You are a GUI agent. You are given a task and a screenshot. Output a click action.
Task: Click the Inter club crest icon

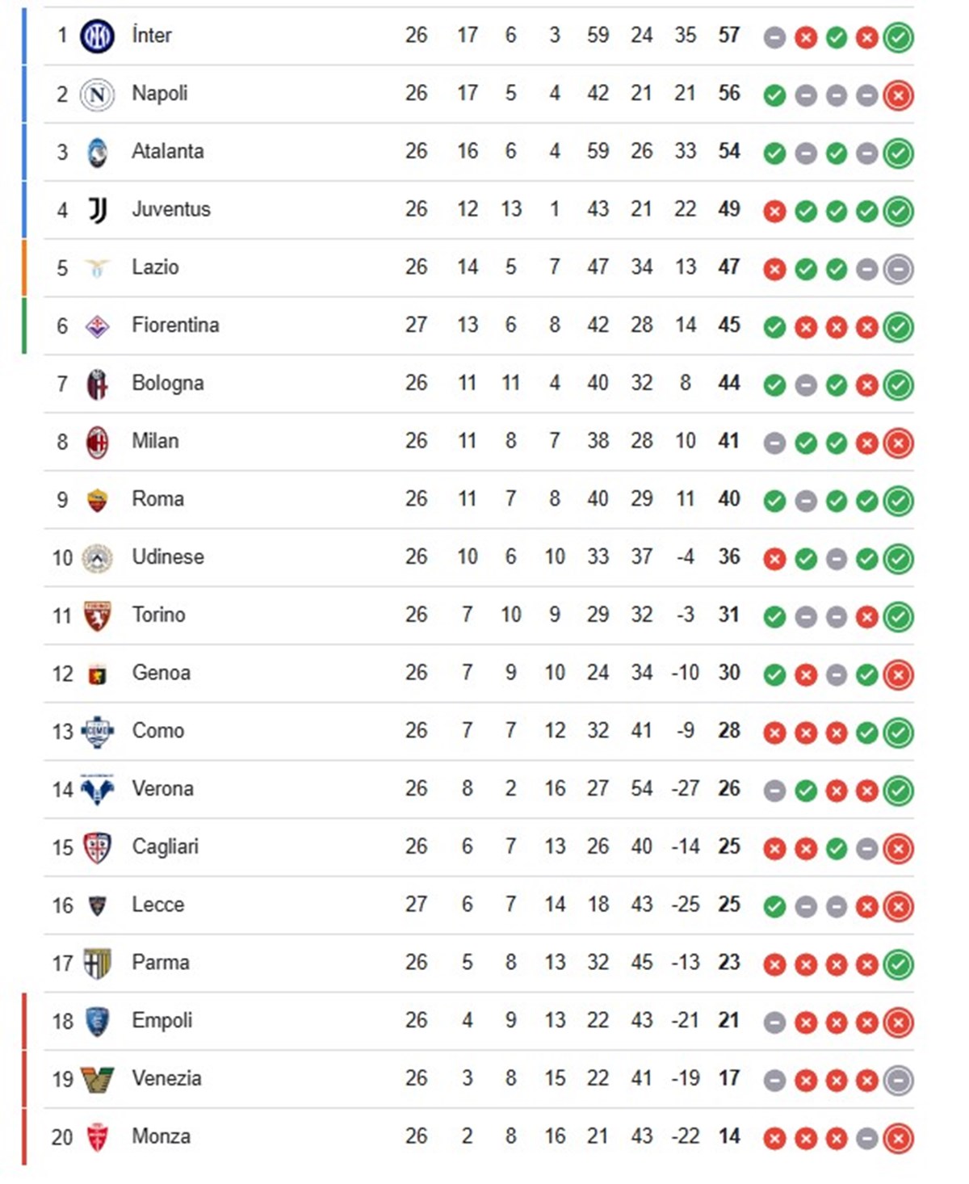97,36
